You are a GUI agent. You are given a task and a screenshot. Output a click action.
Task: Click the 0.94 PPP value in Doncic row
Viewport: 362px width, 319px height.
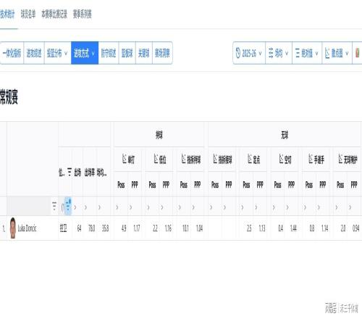coord(356,228)
